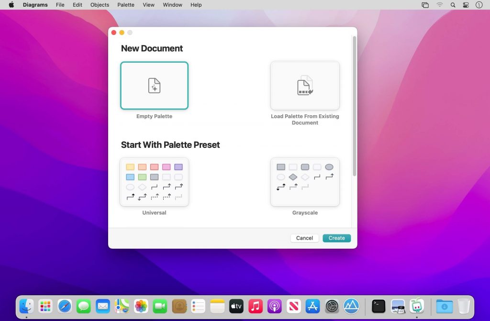Click the Cancel button

coord(304,238)
